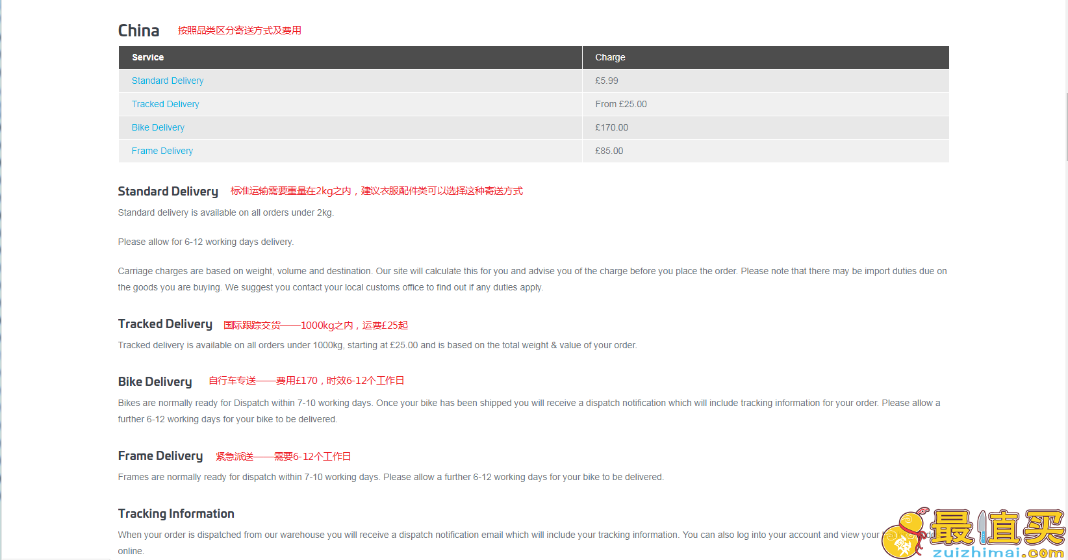The image size is (1068, 560).
Task: Click the Tracked Delivery section heading
Action: [165, 324]
